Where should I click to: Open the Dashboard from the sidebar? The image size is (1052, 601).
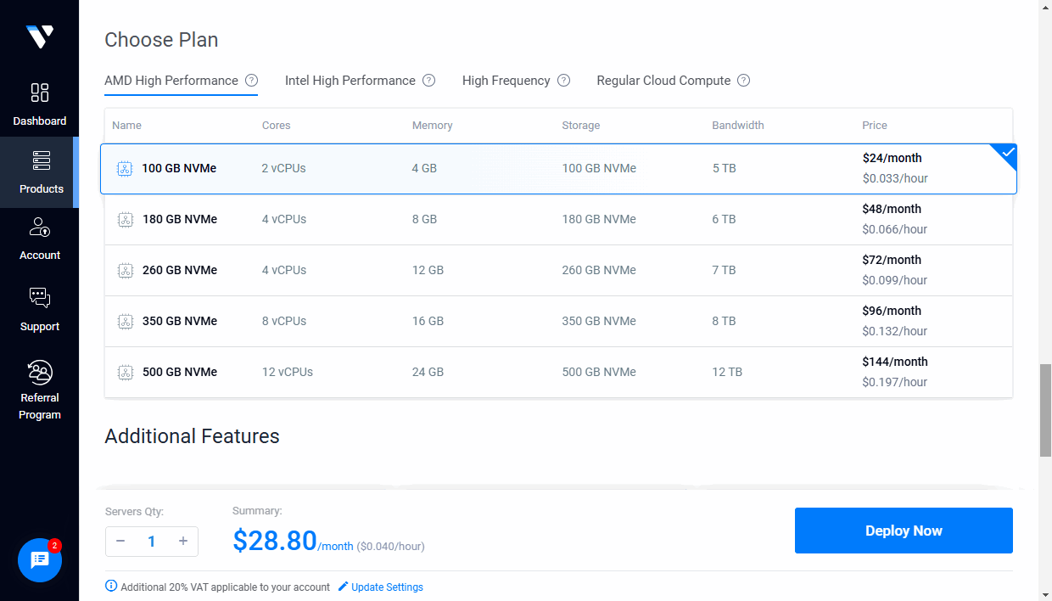point(39,102)
